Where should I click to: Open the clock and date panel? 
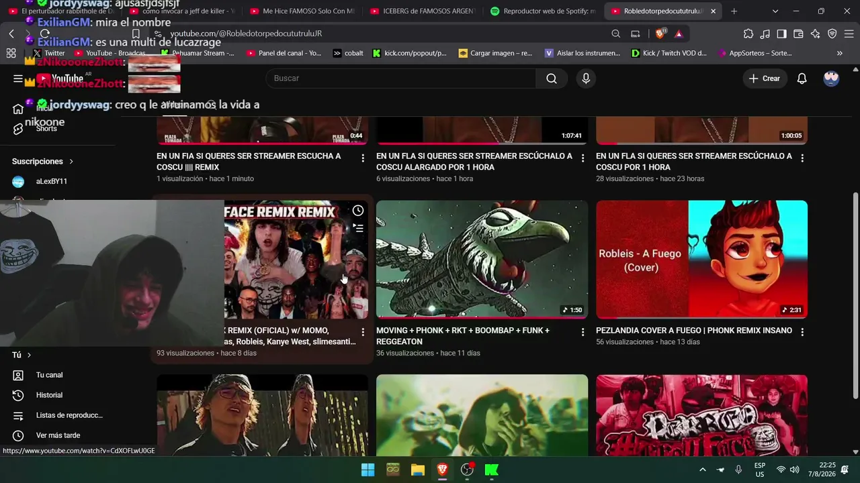tap(827, 470)
